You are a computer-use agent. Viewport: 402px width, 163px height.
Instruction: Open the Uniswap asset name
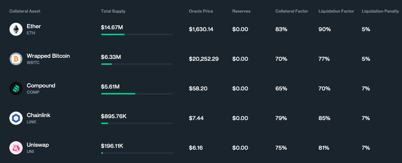(x=38, y=145)
